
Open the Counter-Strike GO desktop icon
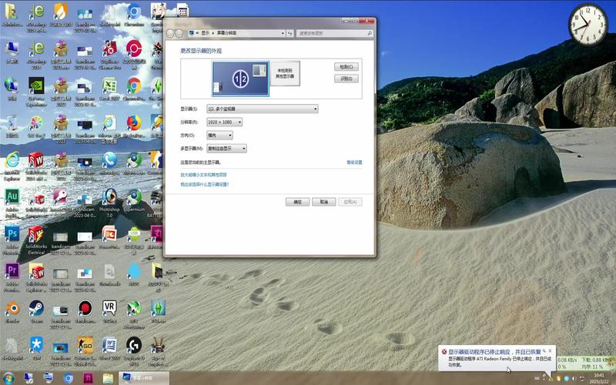(x=85, y=344)
